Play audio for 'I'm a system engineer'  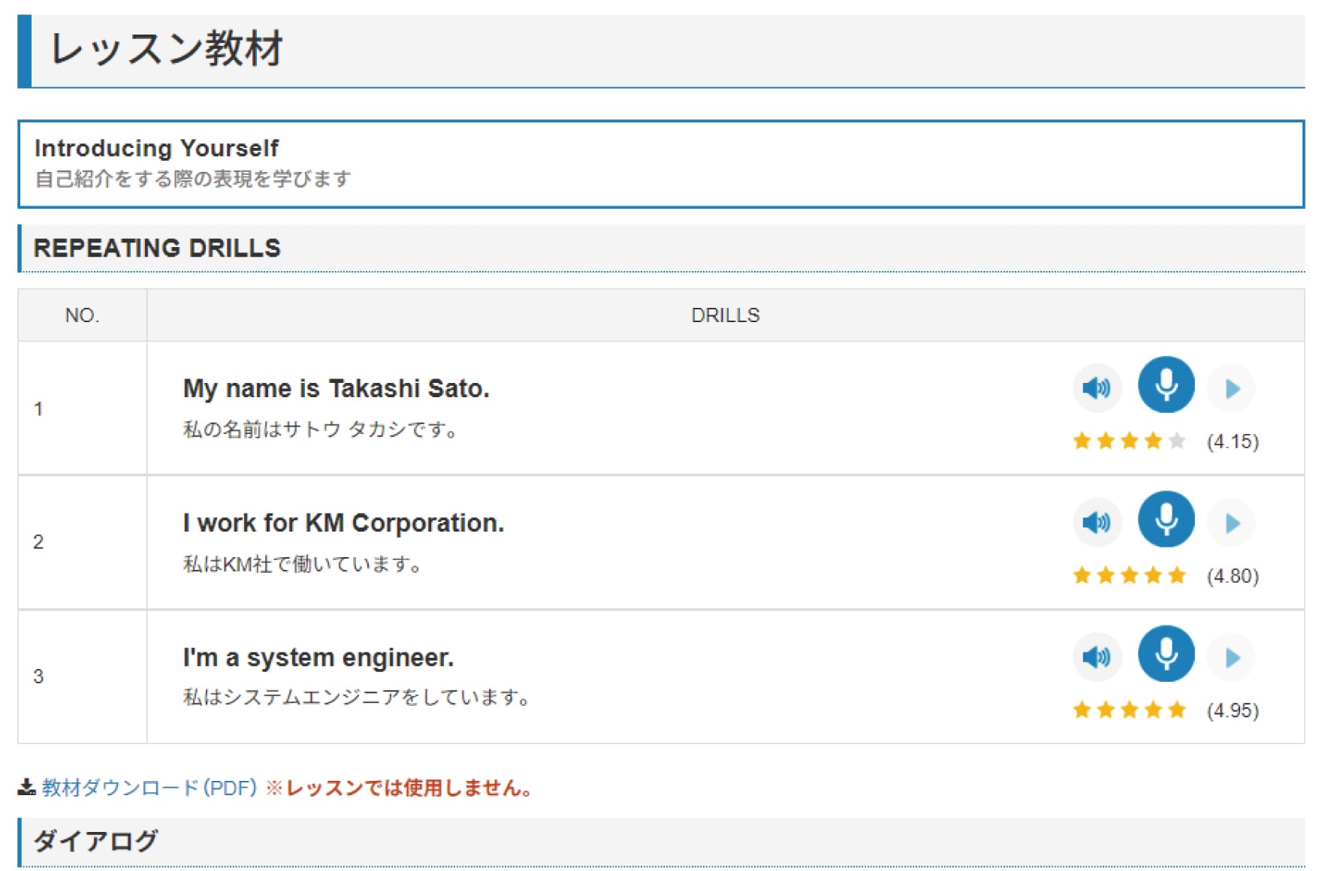(x=1097, y=657)
